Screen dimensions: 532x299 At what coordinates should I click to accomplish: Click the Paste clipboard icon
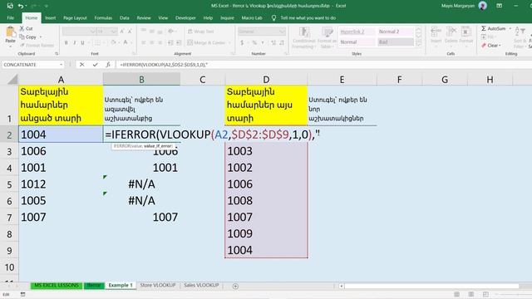click(11, 32)
